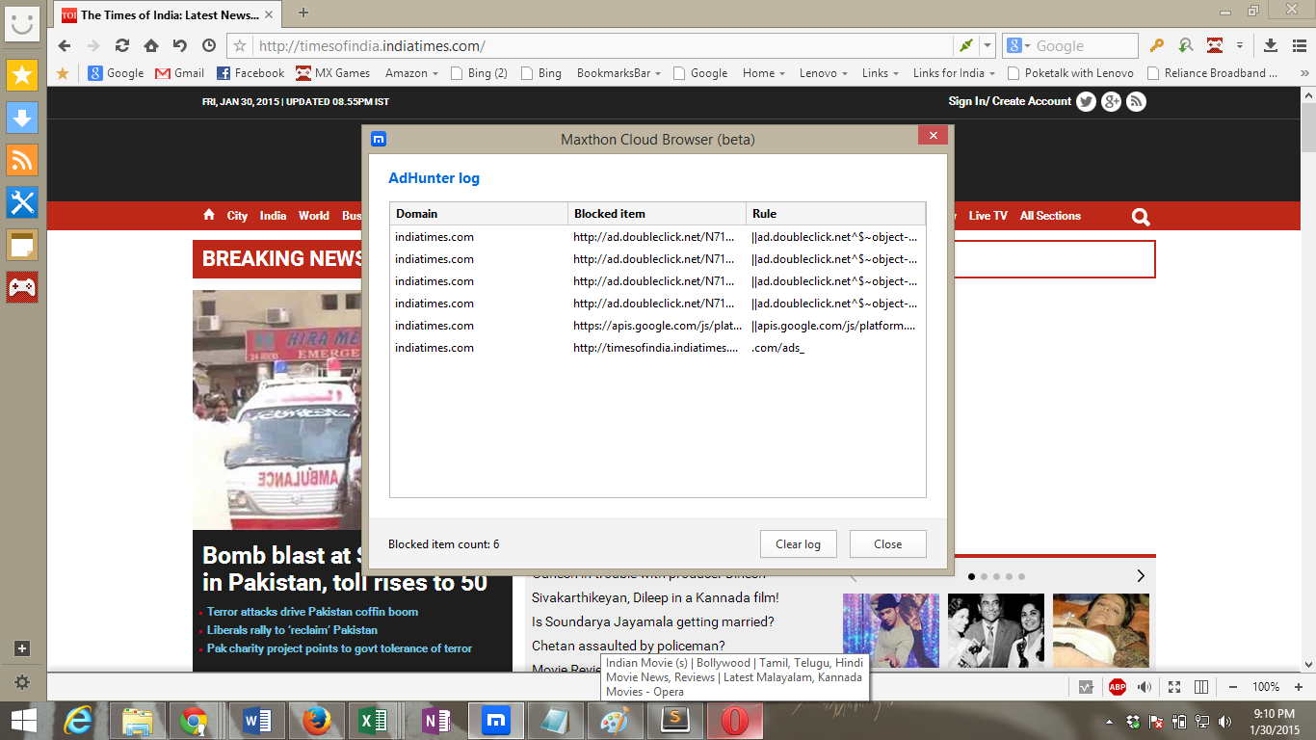Viewport: 1316px width, 740px height.
Task: Mute the browser sound in status bar
Action: 1145,687
